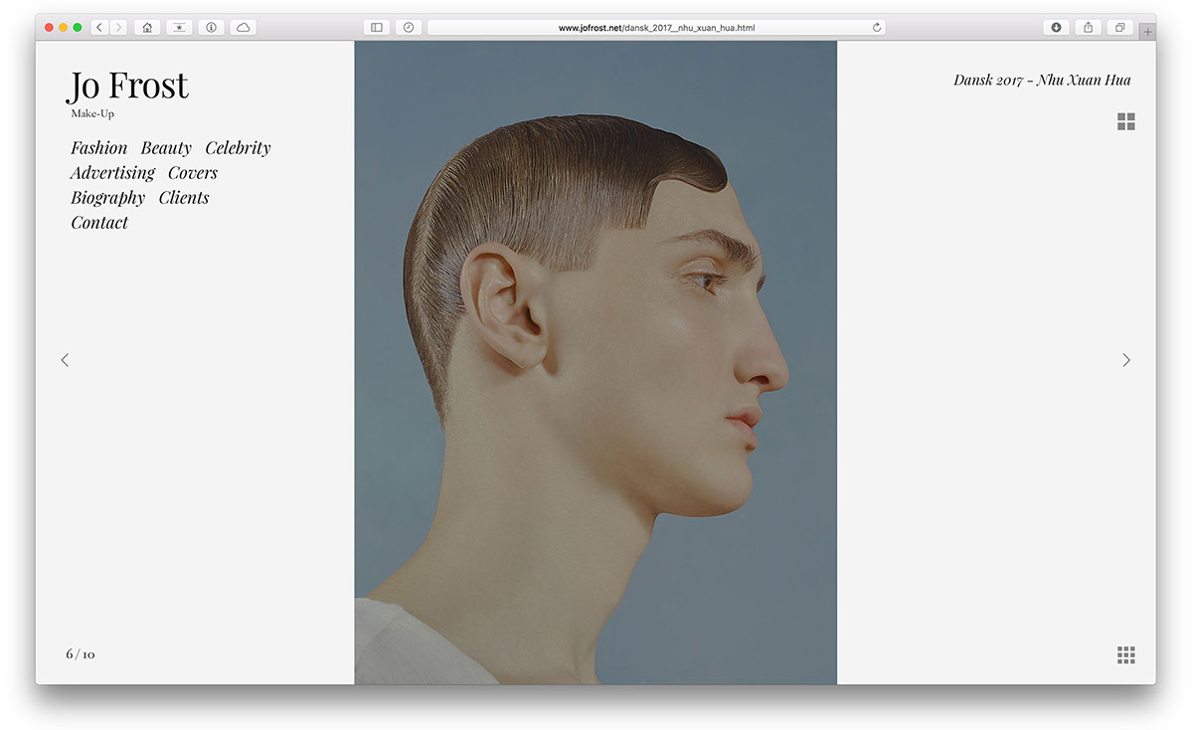Open the history clock icon

pyautogui.click(x=409, y=28)
